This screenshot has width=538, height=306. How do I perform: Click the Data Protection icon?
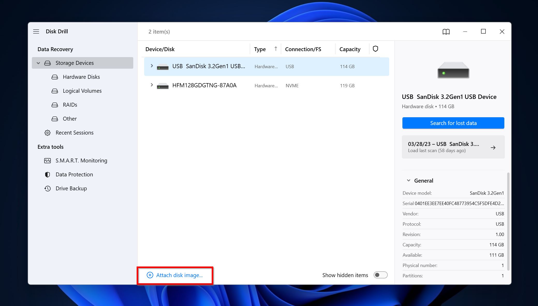pyautogui.click(x=47, y=174)
